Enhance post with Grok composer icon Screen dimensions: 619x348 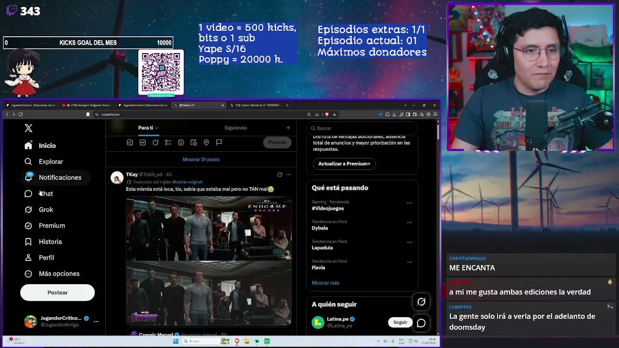click(155, 143)
